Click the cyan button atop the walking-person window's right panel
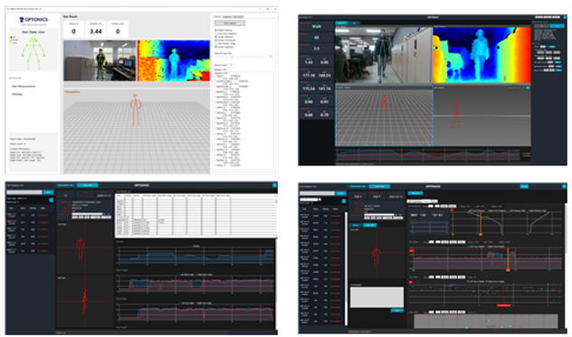572x337 pixels. pos(557,26)
